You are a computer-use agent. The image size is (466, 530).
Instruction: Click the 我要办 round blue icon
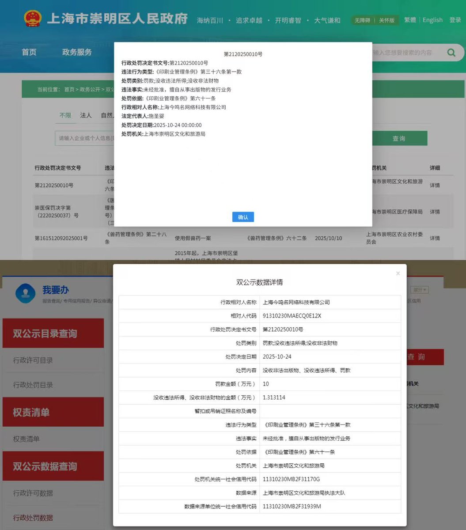pos(25,293)
